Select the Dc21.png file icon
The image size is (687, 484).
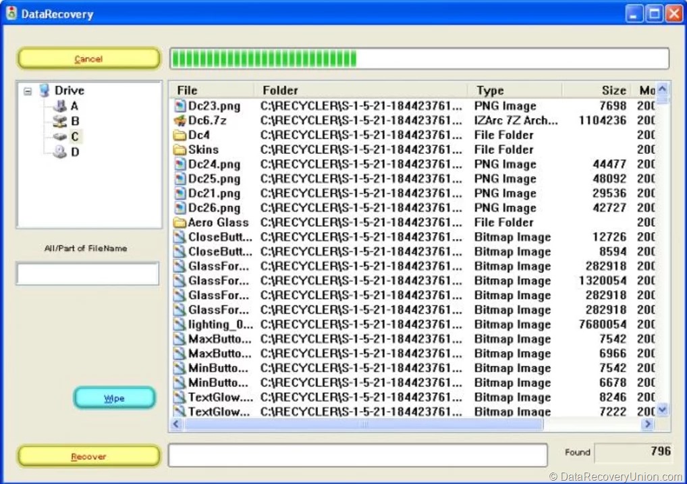180,193
